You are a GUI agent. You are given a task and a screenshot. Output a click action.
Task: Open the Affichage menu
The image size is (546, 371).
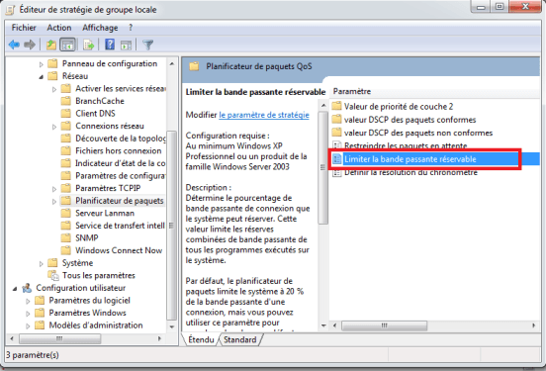tap(100, 28)
